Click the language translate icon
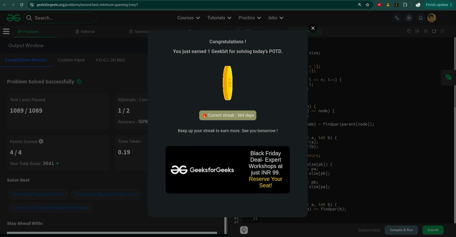The image size is (456, 237). (397, 18)
